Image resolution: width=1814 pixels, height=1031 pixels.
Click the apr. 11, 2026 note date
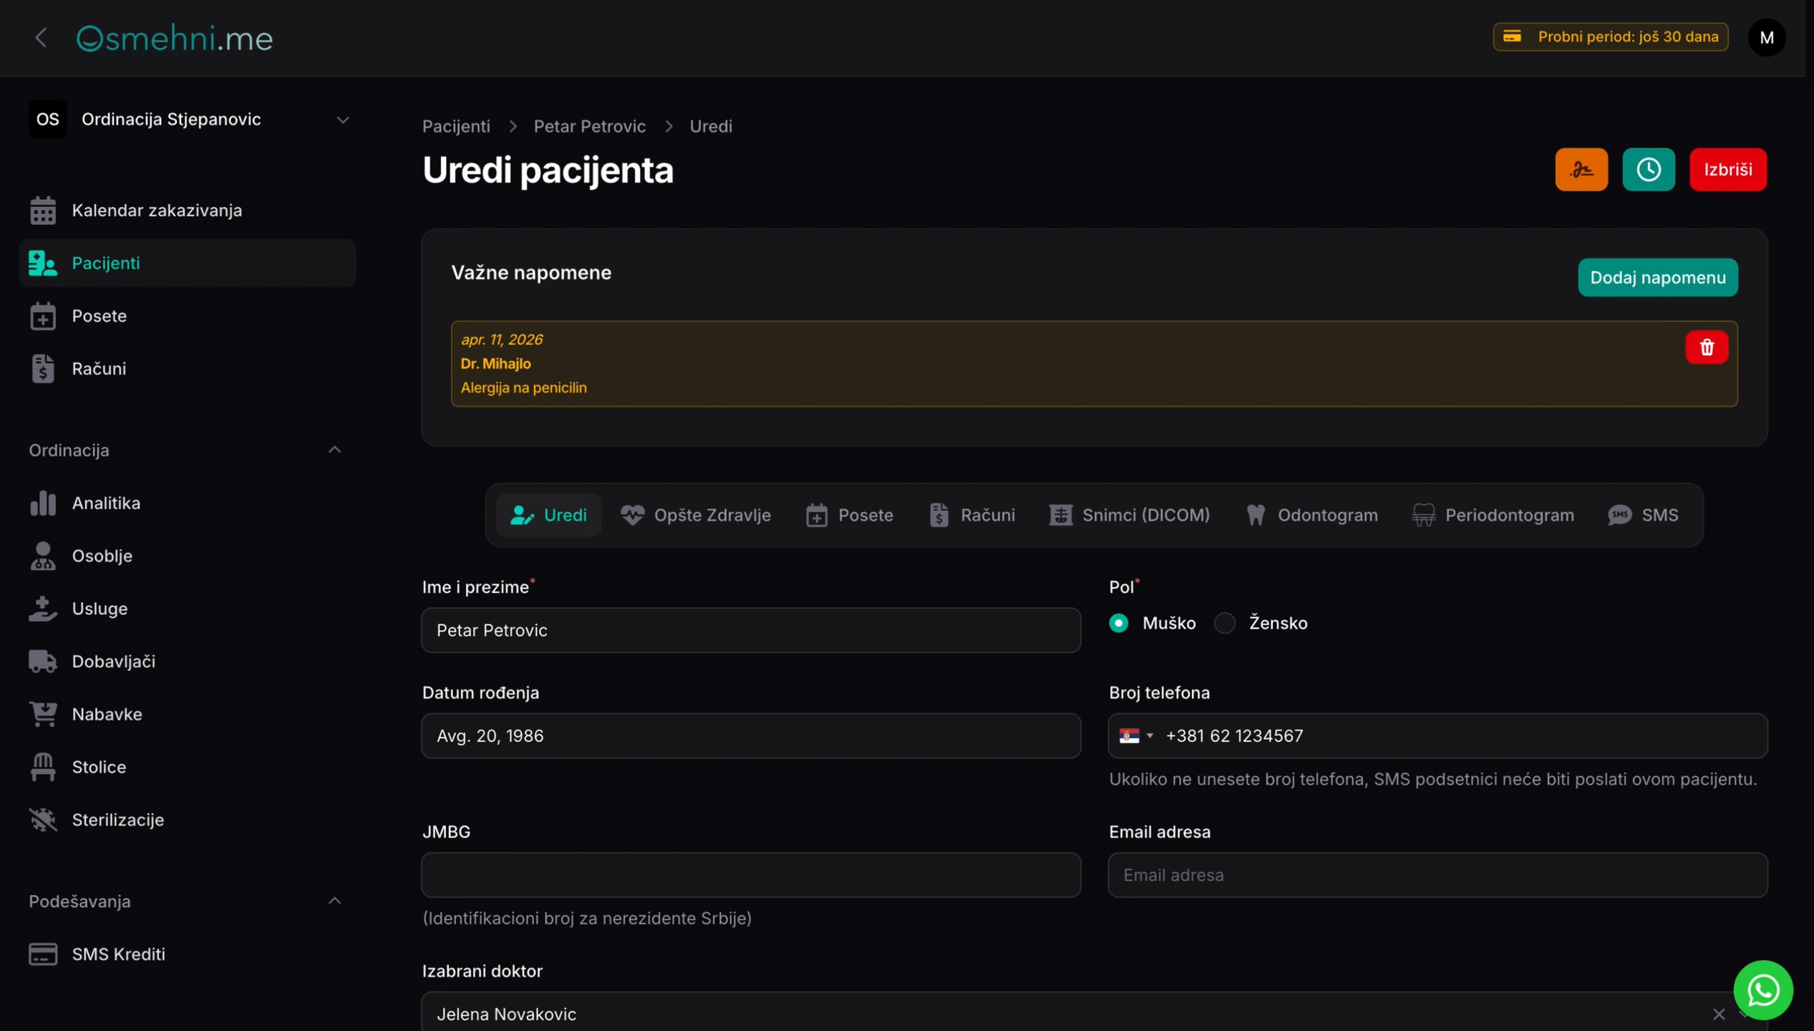tap(502, 339)
